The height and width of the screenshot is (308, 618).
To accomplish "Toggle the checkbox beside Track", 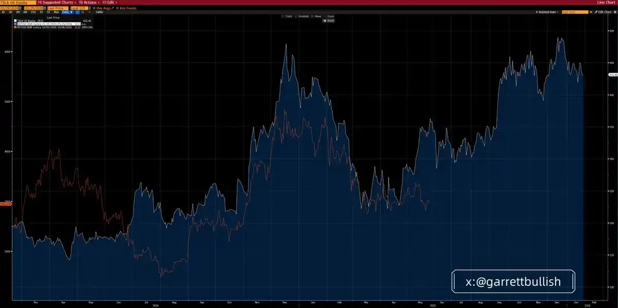I will tap(282, 16).
